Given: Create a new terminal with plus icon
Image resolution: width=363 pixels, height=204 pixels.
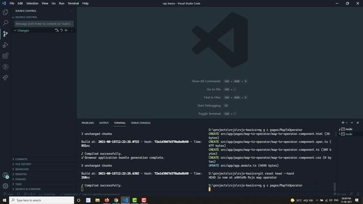Looking at the screenshot, I should coord(343,122).
